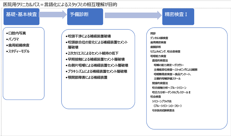Click the 歯髄診断 line
This screenshot has width=231, height=136.
tap(155, 47)
